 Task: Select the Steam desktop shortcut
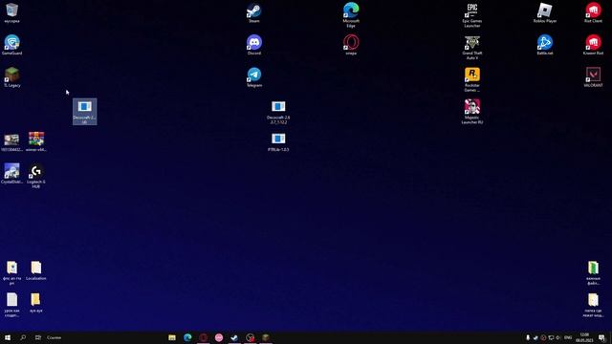pos(254,12)
